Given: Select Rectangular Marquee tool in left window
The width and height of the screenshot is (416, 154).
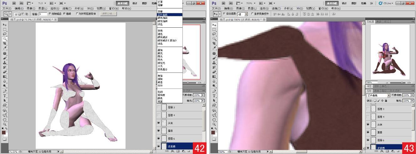Looking at the screenshot, I should pyautogui.click(x=5, y=29).
